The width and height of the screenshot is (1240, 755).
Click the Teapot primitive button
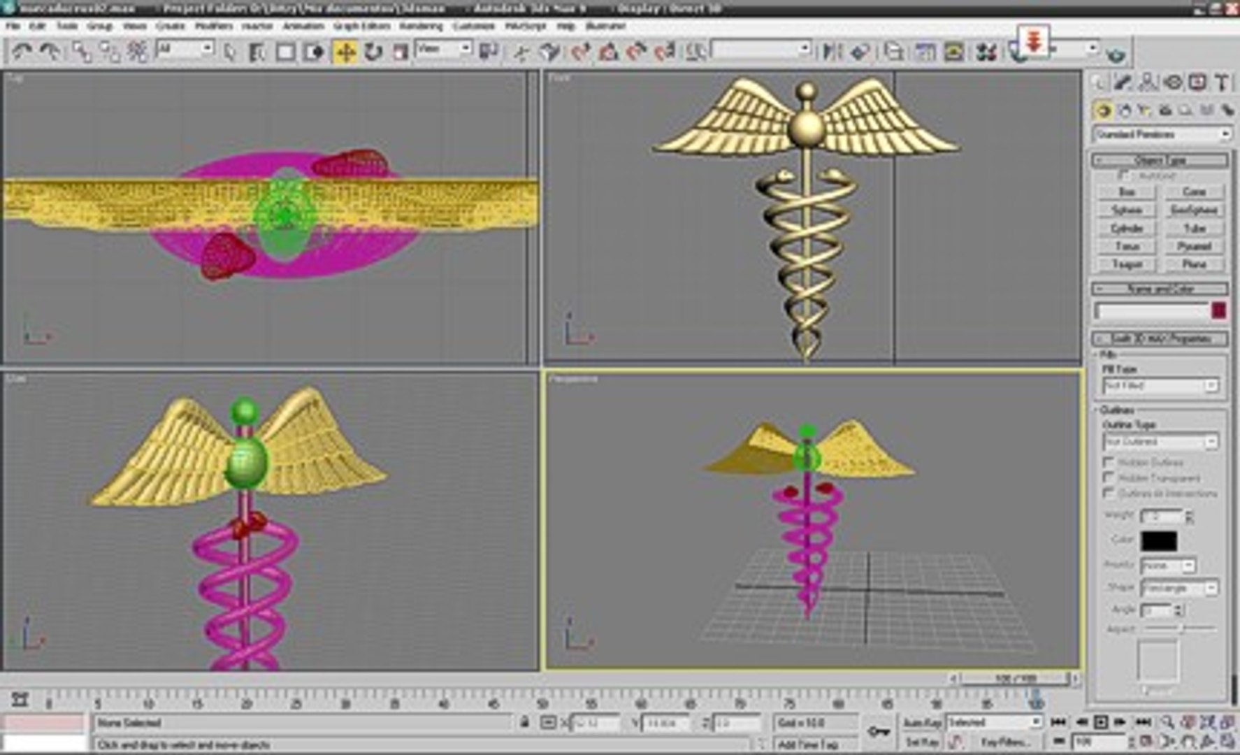point(1127,264)
